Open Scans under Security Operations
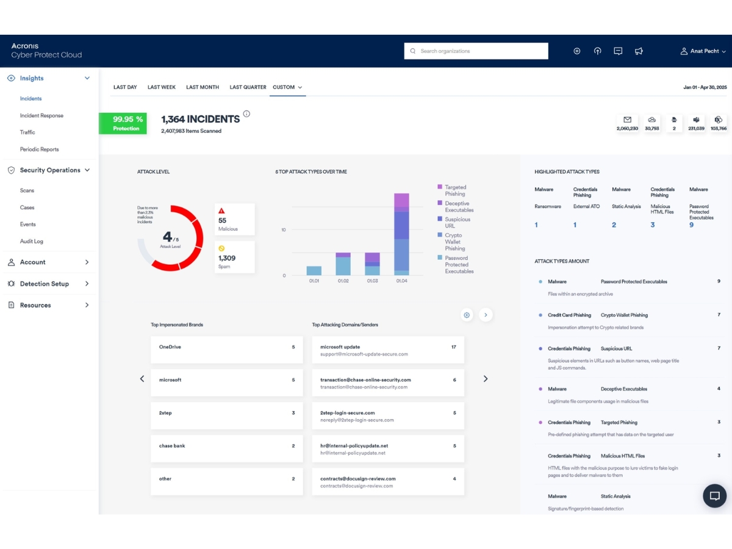 [x=27, y=190]
